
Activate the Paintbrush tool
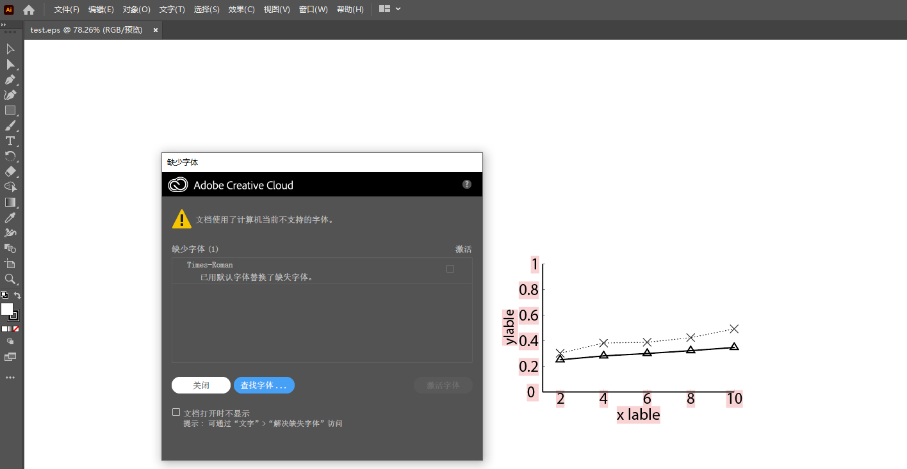point(10,125)
